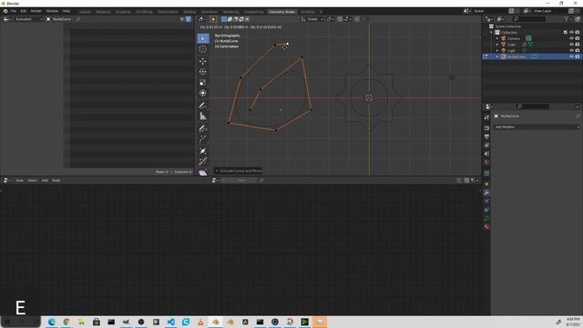Open the Modifiers wrench properties tab
This screenshot has height=328, width=583.
pyautogui.click(x=486, y=192)
